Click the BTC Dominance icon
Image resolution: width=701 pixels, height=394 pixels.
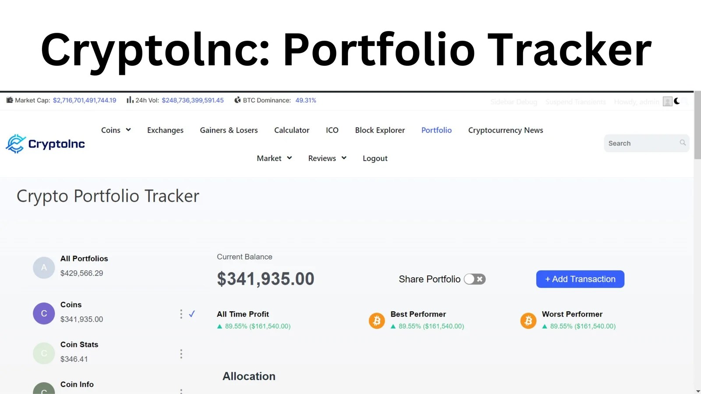coord(237,100)
